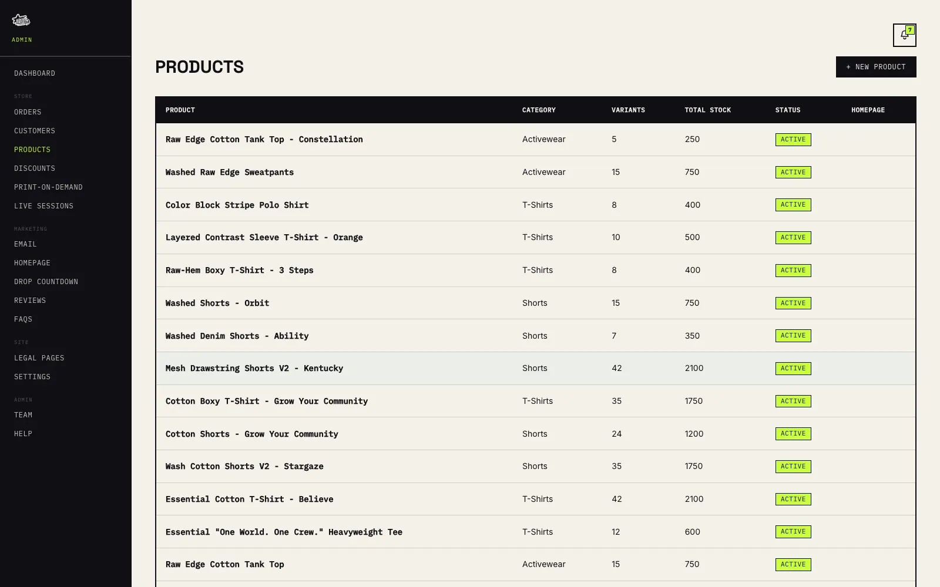Open Discounts section
The width and height of the screenshot is (940, 587).
coord(35,168)
